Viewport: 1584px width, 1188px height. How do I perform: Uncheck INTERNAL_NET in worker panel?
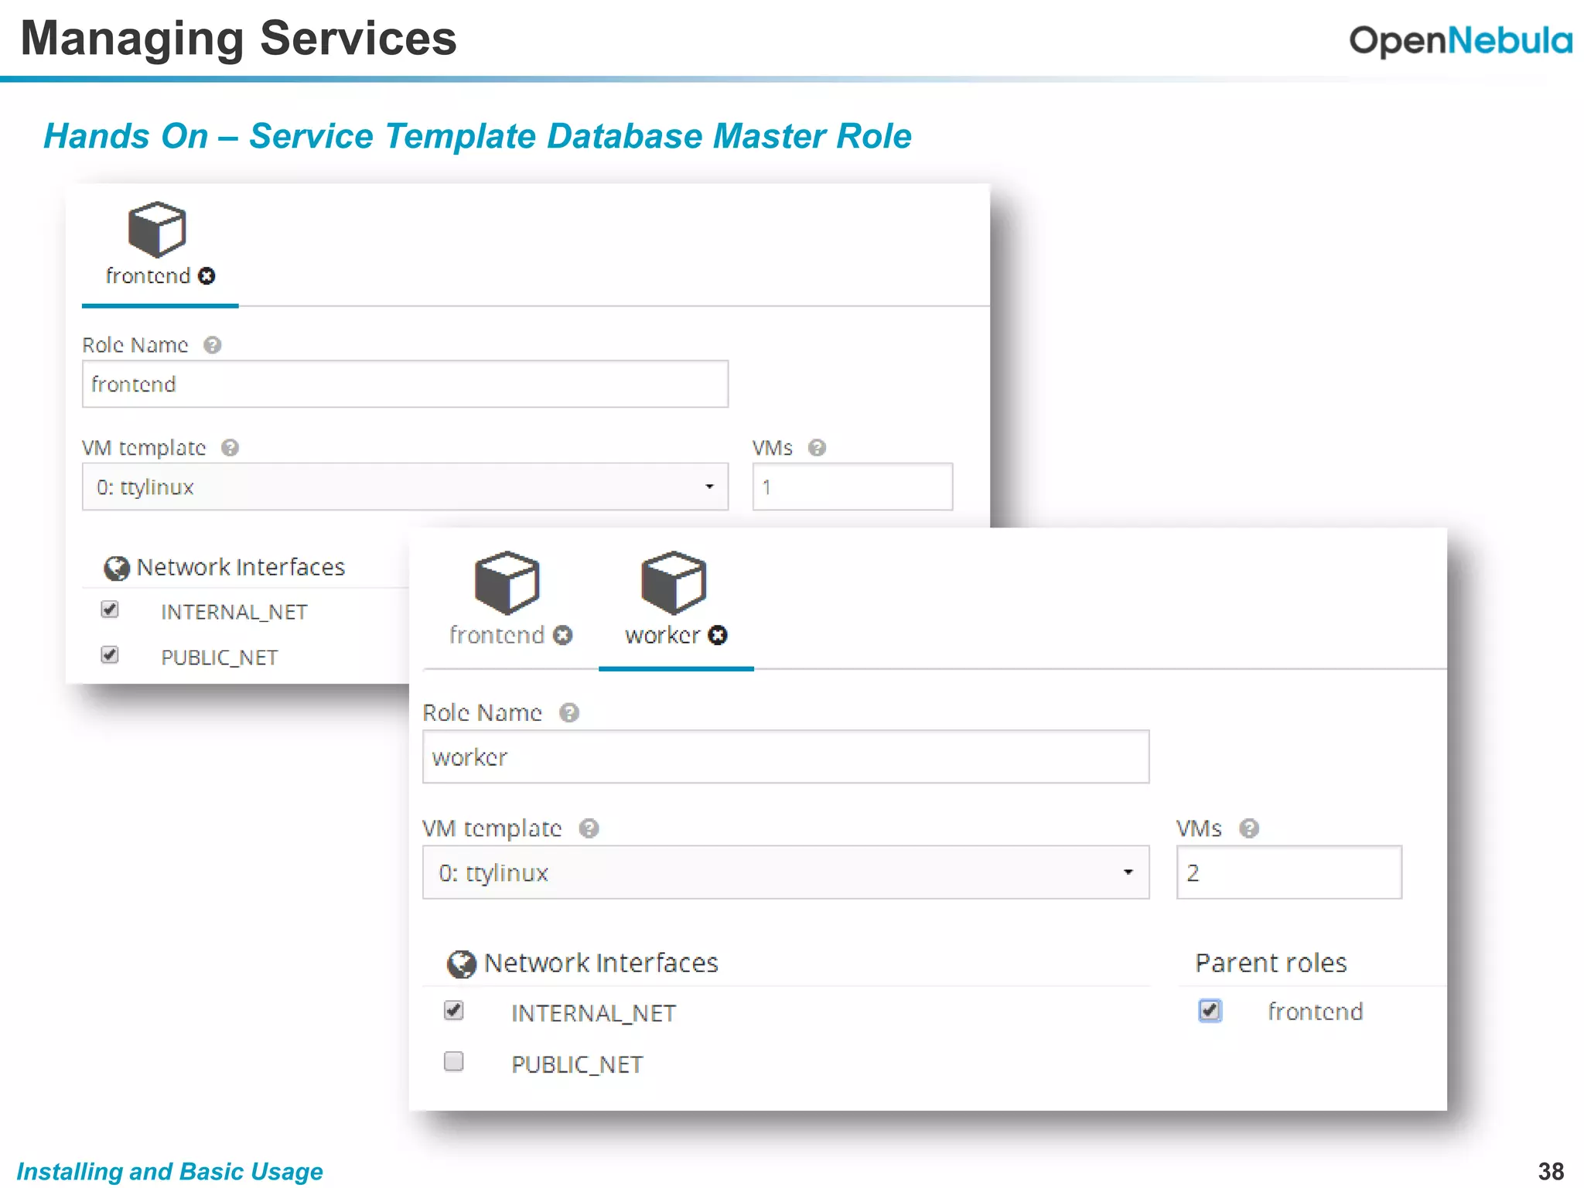[454, 1010]
